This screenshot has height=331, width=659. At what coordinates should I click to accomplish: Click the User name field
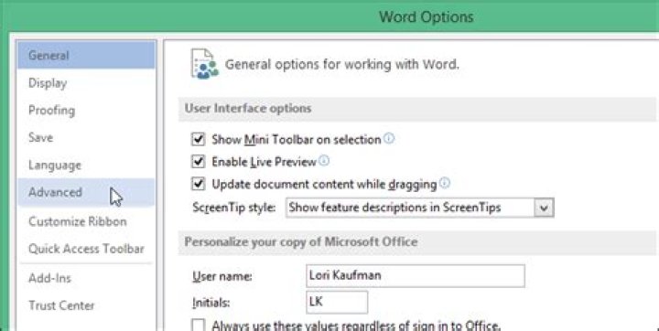point(416,275)
